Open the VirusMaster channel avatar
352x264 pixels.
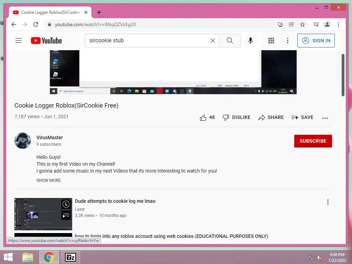23,141
